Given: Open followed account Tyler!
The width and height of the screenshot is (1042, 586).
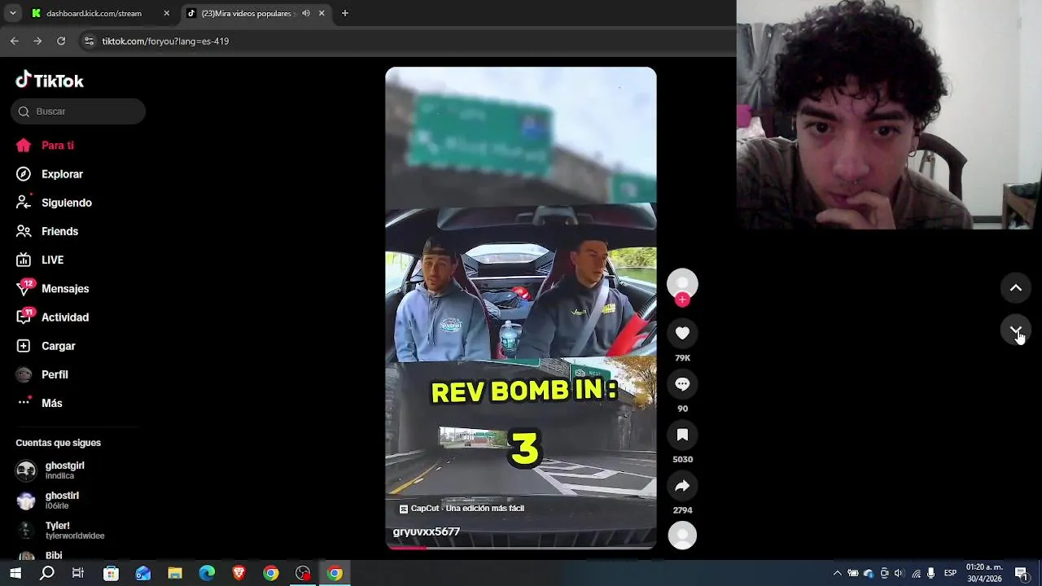Looking at the screenshot, I should [x=60, y=530].
